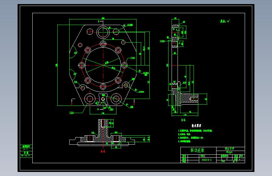Screen dimensions: 272x176
Task: Select technical requirement line 1 text
Action: coord(195,131)
